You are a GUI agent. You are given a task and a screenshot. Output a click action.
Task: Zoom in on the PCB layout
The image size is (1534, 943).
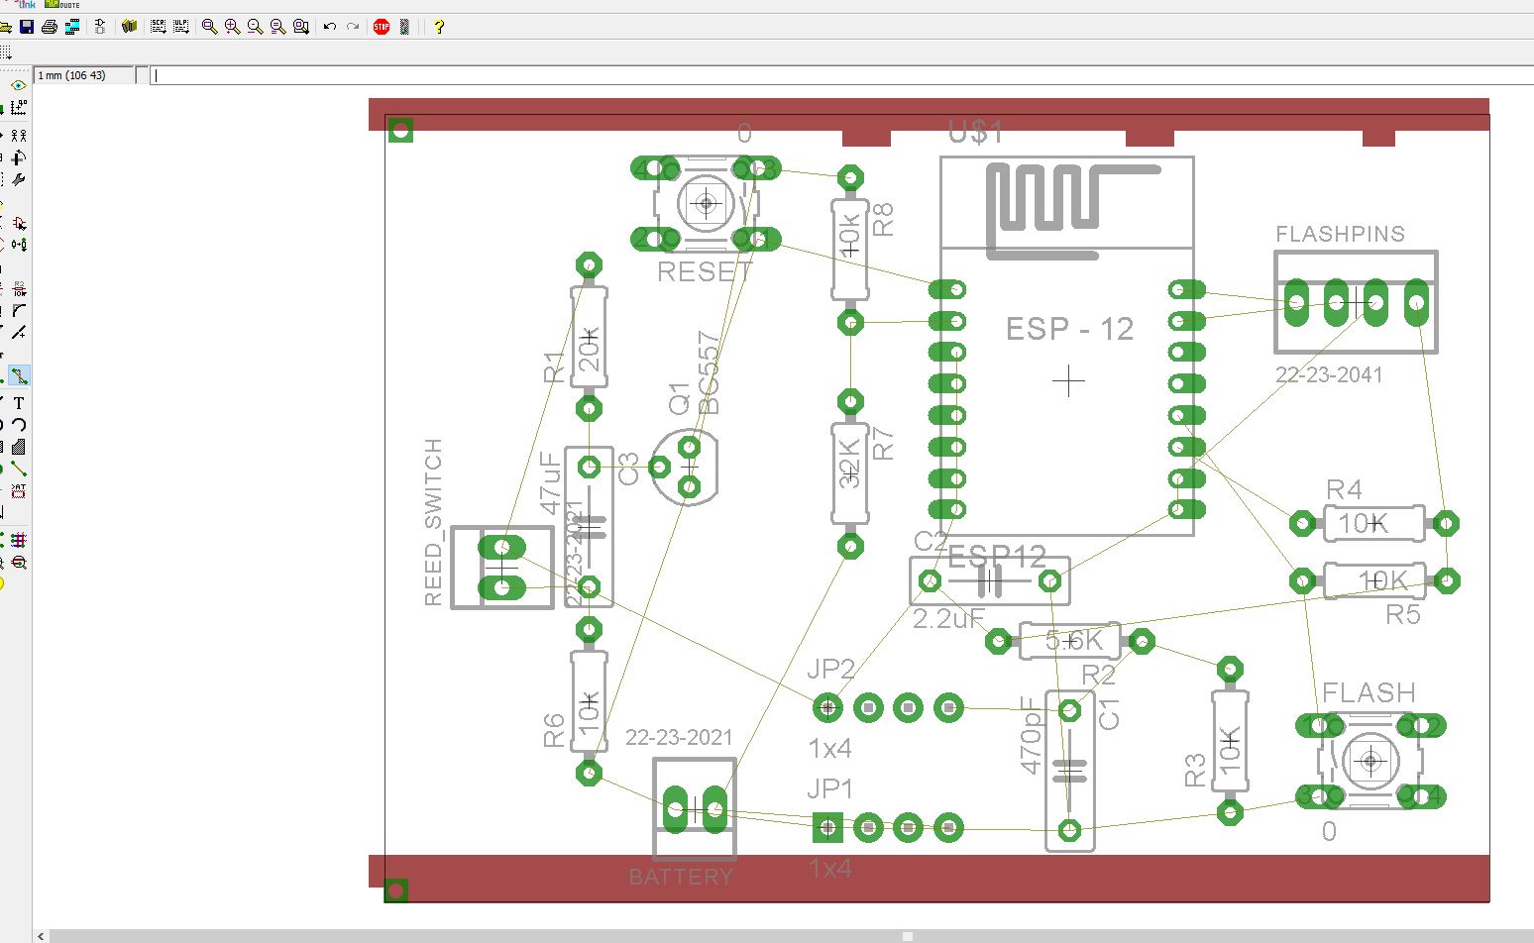[231, 27]
